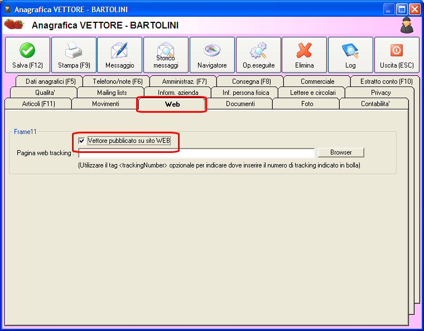424x331 pixels.
Task: Switch to Dati anagrafici (F5) tab
Action: point(51,81)
